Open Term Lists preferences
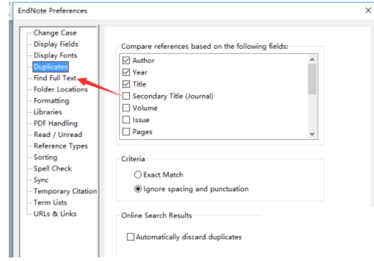 [50, 202]
